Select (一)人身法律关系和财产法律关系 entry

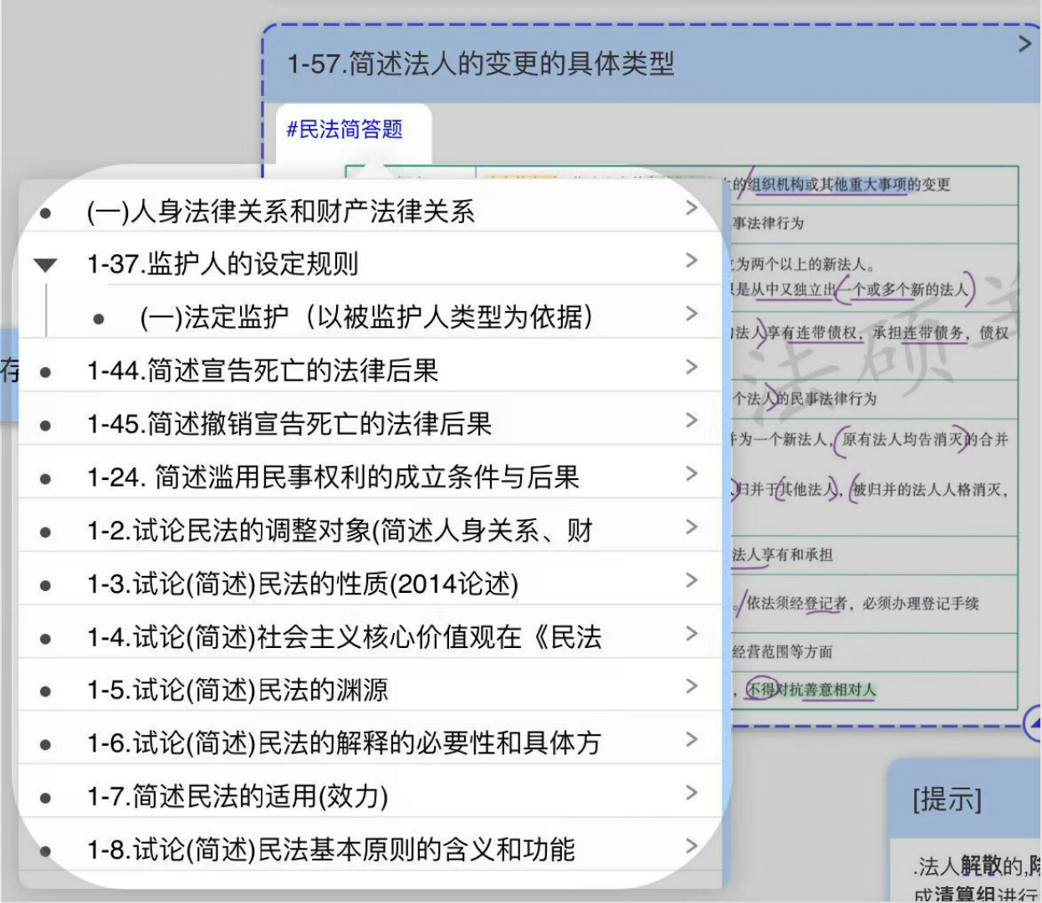click(280, 212)
